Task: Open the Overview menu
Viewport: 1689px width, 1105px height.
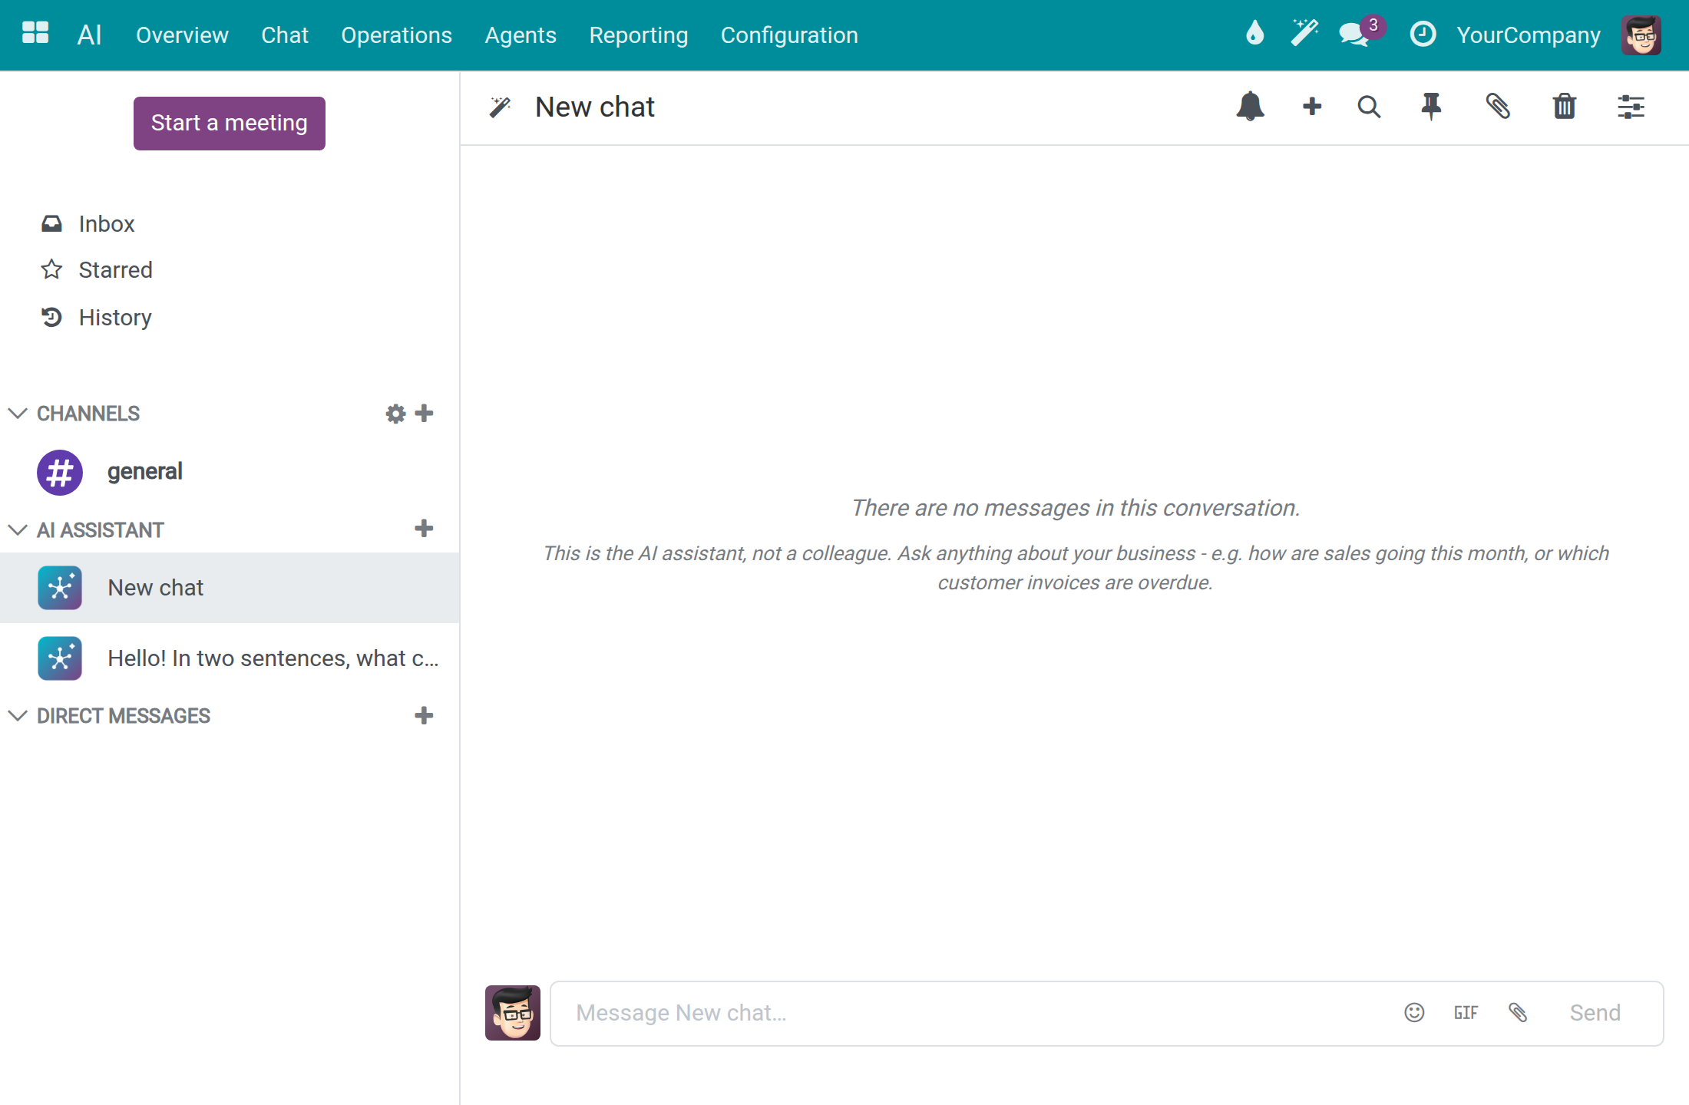Action: point(182,35)
